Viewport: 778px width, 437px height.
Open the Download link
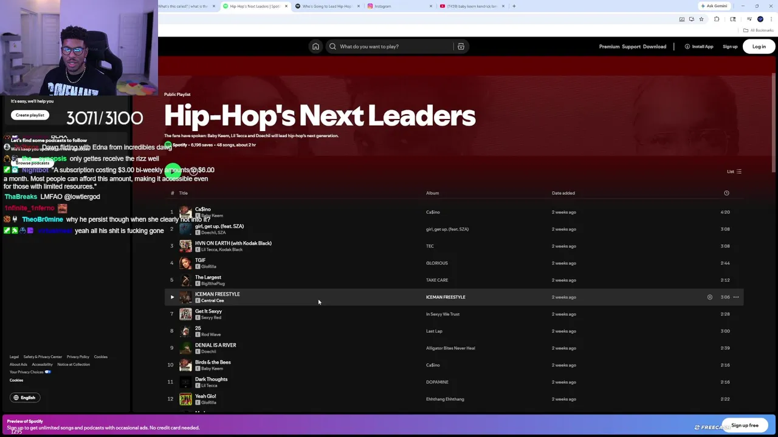[655, 47]
